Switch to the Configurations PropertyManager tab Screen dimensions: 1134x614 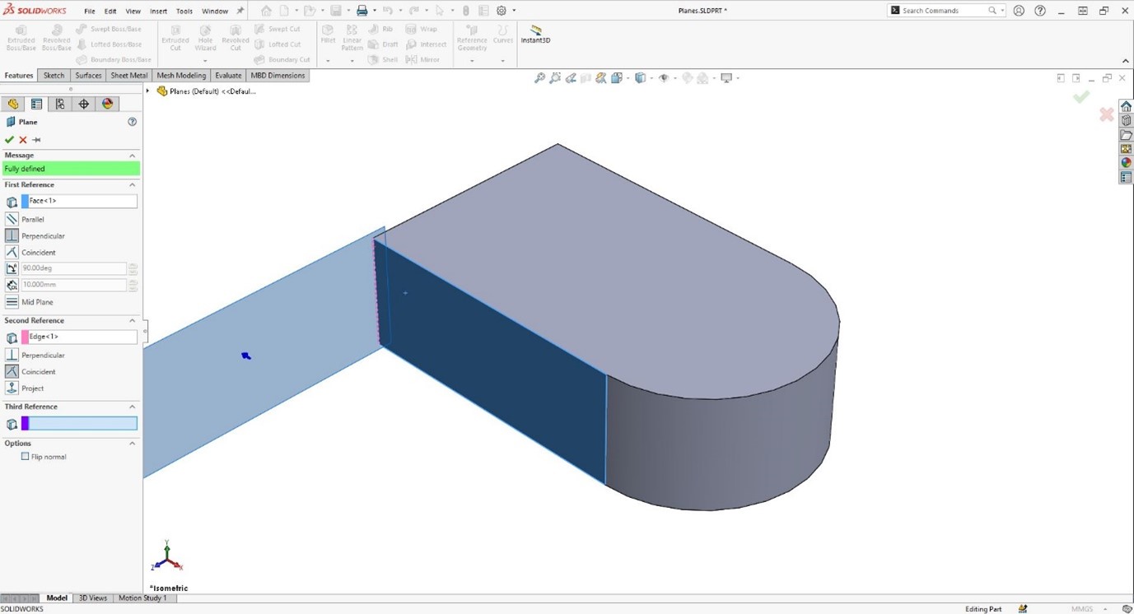pyautogui.click(x=59, y=104)
